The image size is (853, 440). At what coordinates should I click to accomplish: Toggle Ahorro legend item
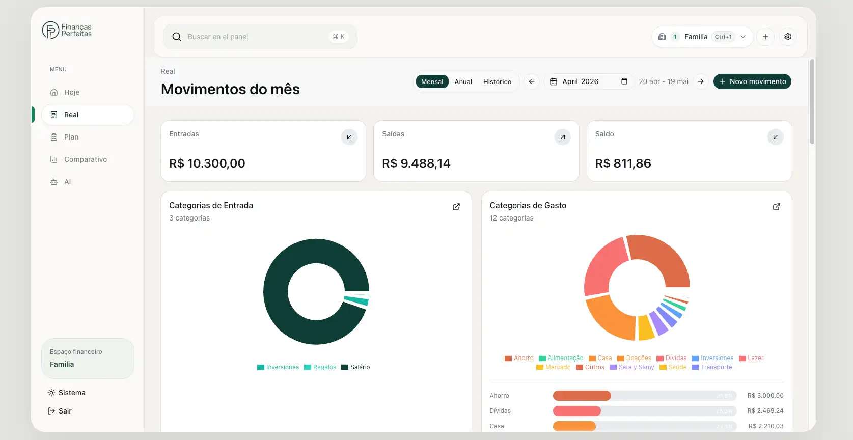tap(519, 358)
